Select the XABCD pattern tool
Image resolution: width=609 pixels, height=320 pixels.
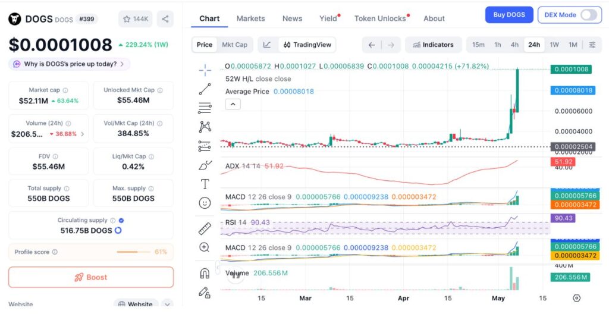[x=205, y=127]
